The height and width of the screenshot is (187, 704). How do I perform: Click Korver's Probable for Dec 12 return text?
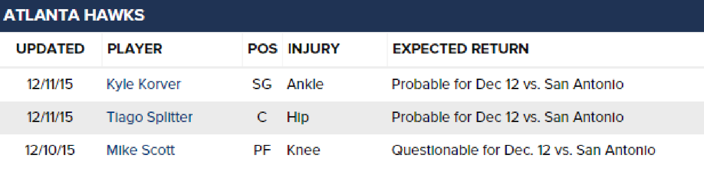point(507,85)
